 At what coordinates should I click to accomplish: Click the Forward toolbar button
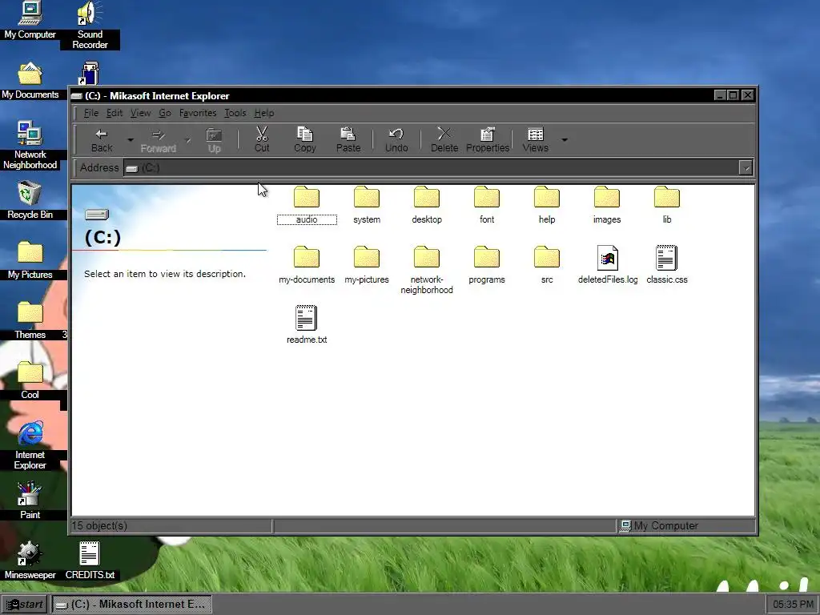pos(158,140)
